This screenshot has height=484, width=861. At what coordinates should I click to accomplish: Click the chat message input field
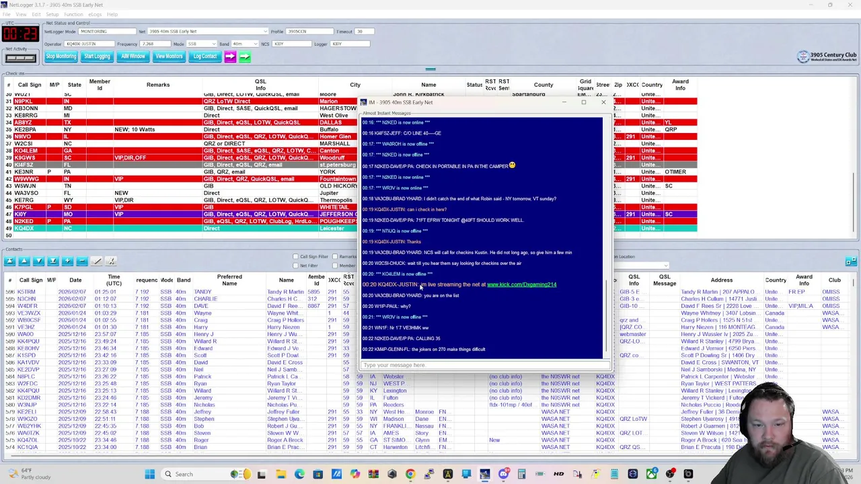tap(484, 365)
